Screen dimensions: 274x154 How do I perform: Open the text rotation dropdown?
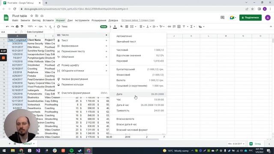(x=162, y=27)
